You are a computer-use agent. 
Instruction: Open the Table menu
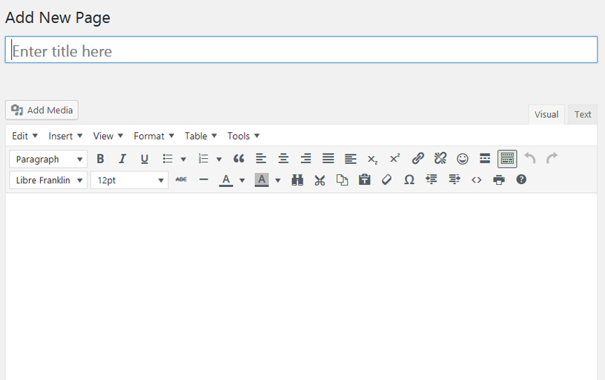(201, 136)
